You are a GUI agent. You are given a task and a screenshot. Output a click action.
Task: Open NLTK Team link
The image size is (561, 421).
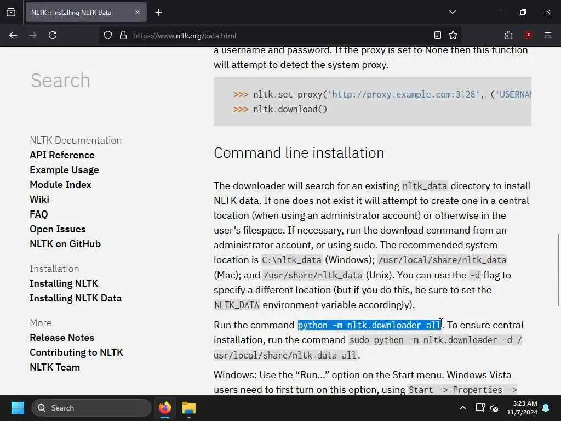[x=55, y=367]
